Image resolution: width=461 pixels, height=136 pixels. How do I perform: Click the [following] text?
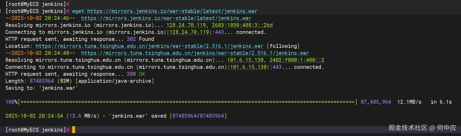283,46
